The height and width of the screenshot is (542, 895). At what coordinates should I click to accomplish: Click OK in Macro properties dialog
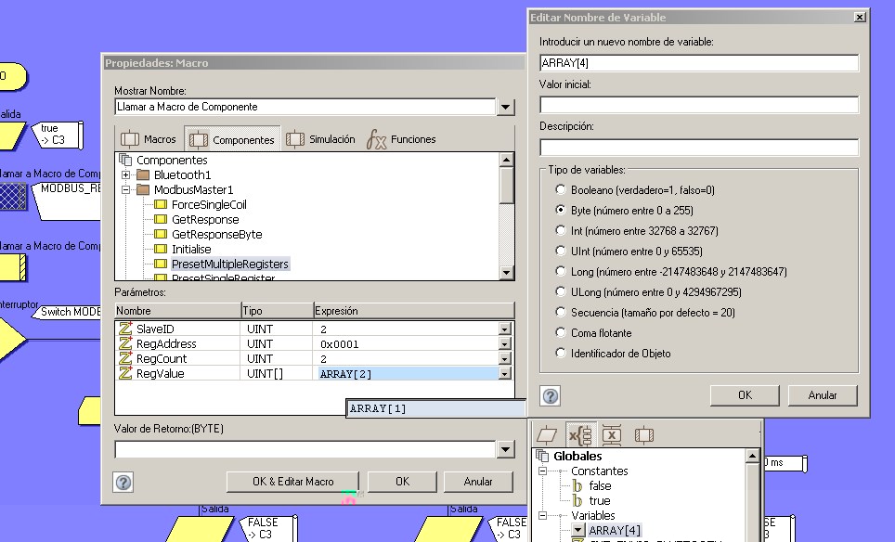(402, 482)
